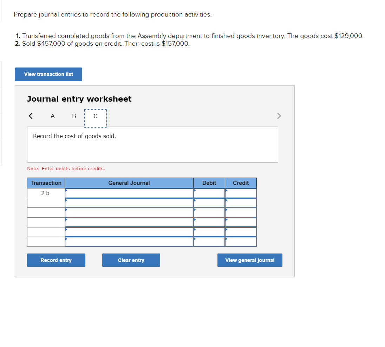This screenshot has width=385, height=347.
Task: Open the last row General Journal dropdown
Action: pyautogui.click(x=129, y=242)
